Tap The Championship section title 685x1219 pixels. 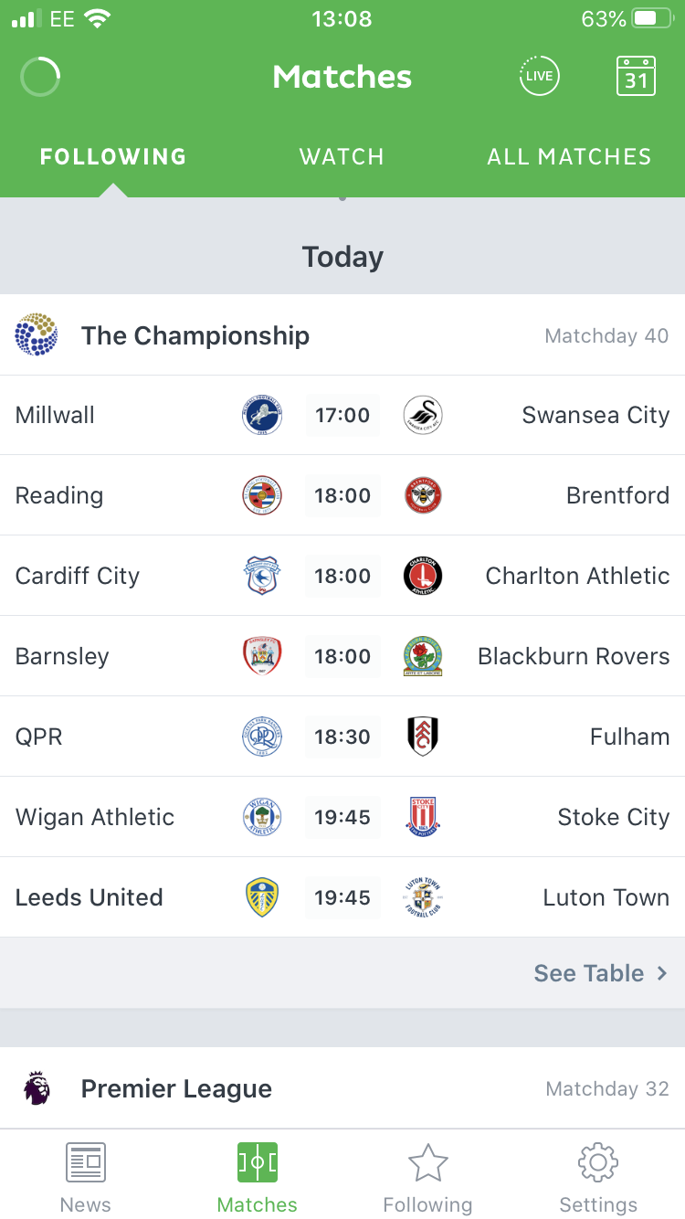[x=195, y=335]
